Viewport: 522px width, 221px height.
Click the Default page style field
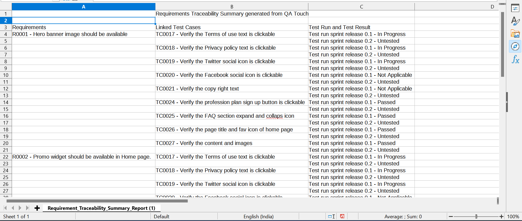(161, 216)
